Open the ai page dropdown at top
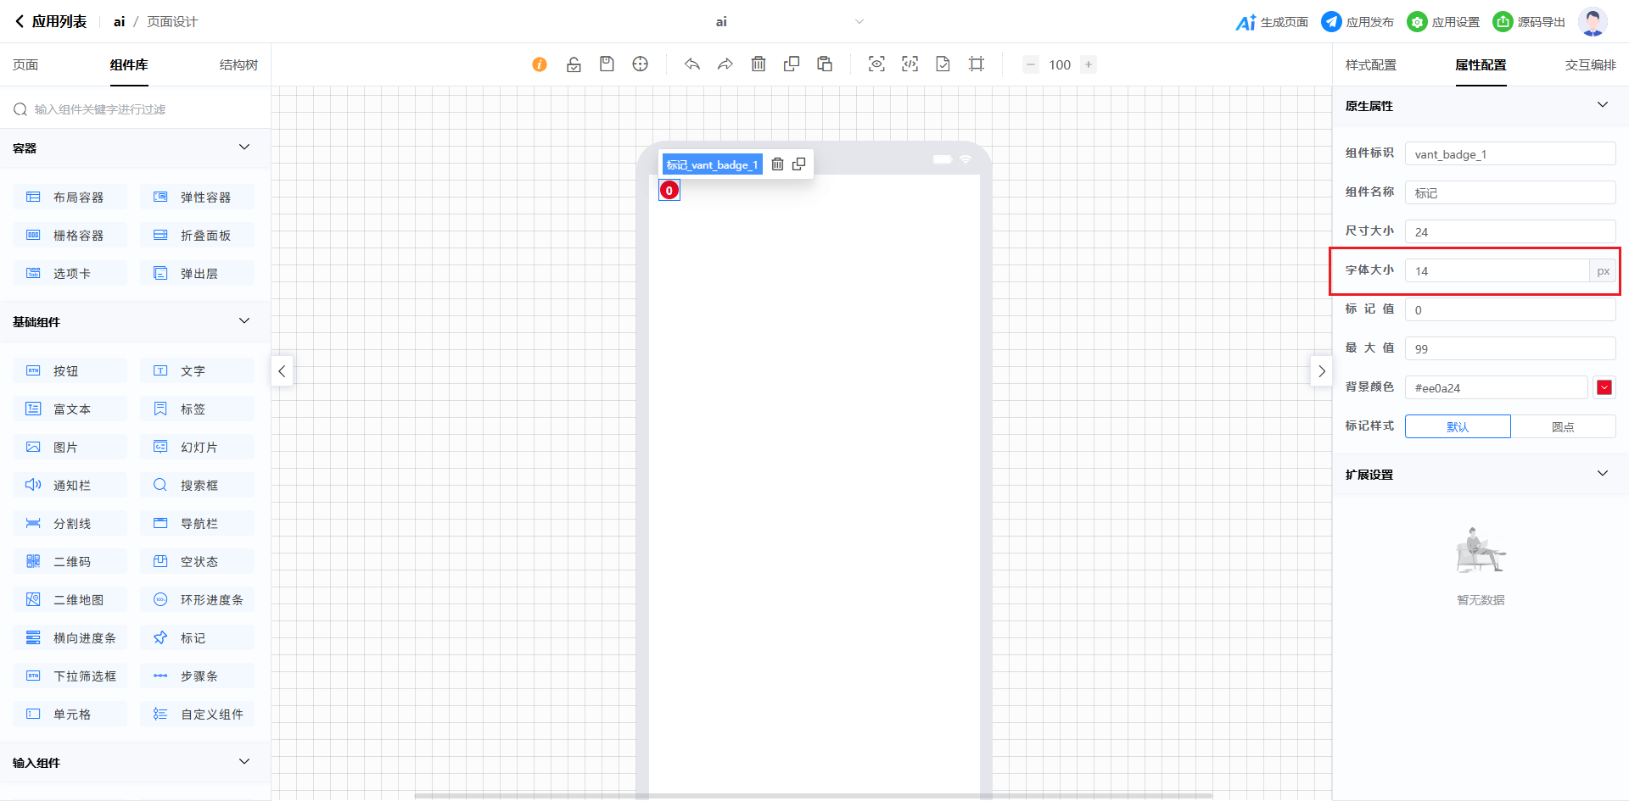This screenshot has height=801, width=1629. pyautogui.click(x=859, y=22)
